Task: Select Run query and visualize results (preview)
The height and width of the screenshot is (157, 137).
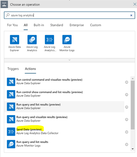Action: click(64, 119)
